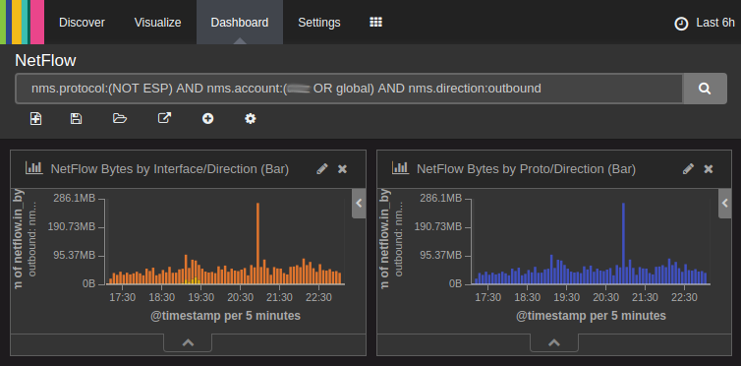Edit the Proto/Direction panel with pencil

tap(689, 169)
